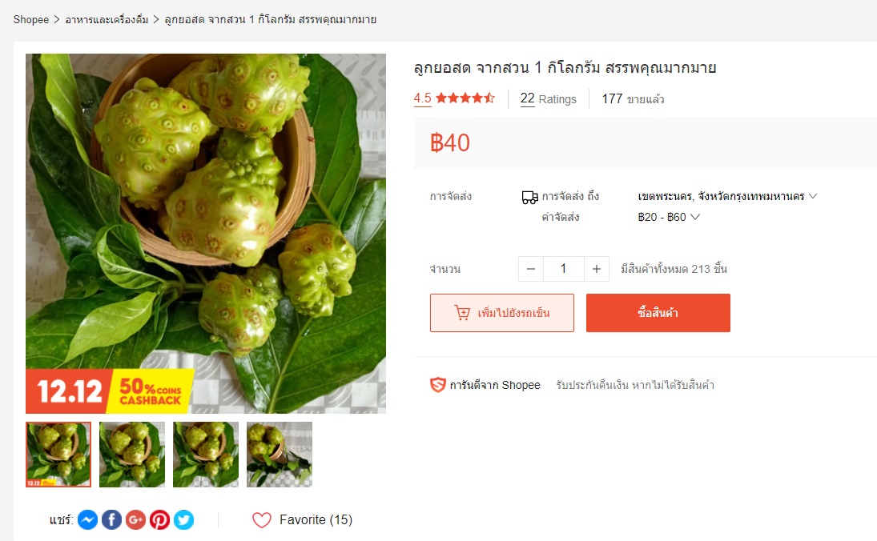The height and width of the screenshot is (541, 877).
Task: Expand the เขตพระนคร delivery location dropdown
Action: coord(727,196)
